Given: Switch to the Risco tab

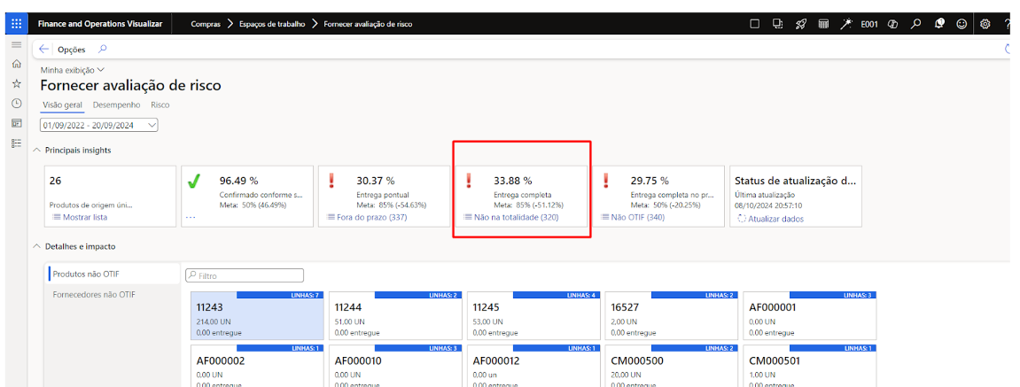Looking at the screenshot, I should click(160, 104).
